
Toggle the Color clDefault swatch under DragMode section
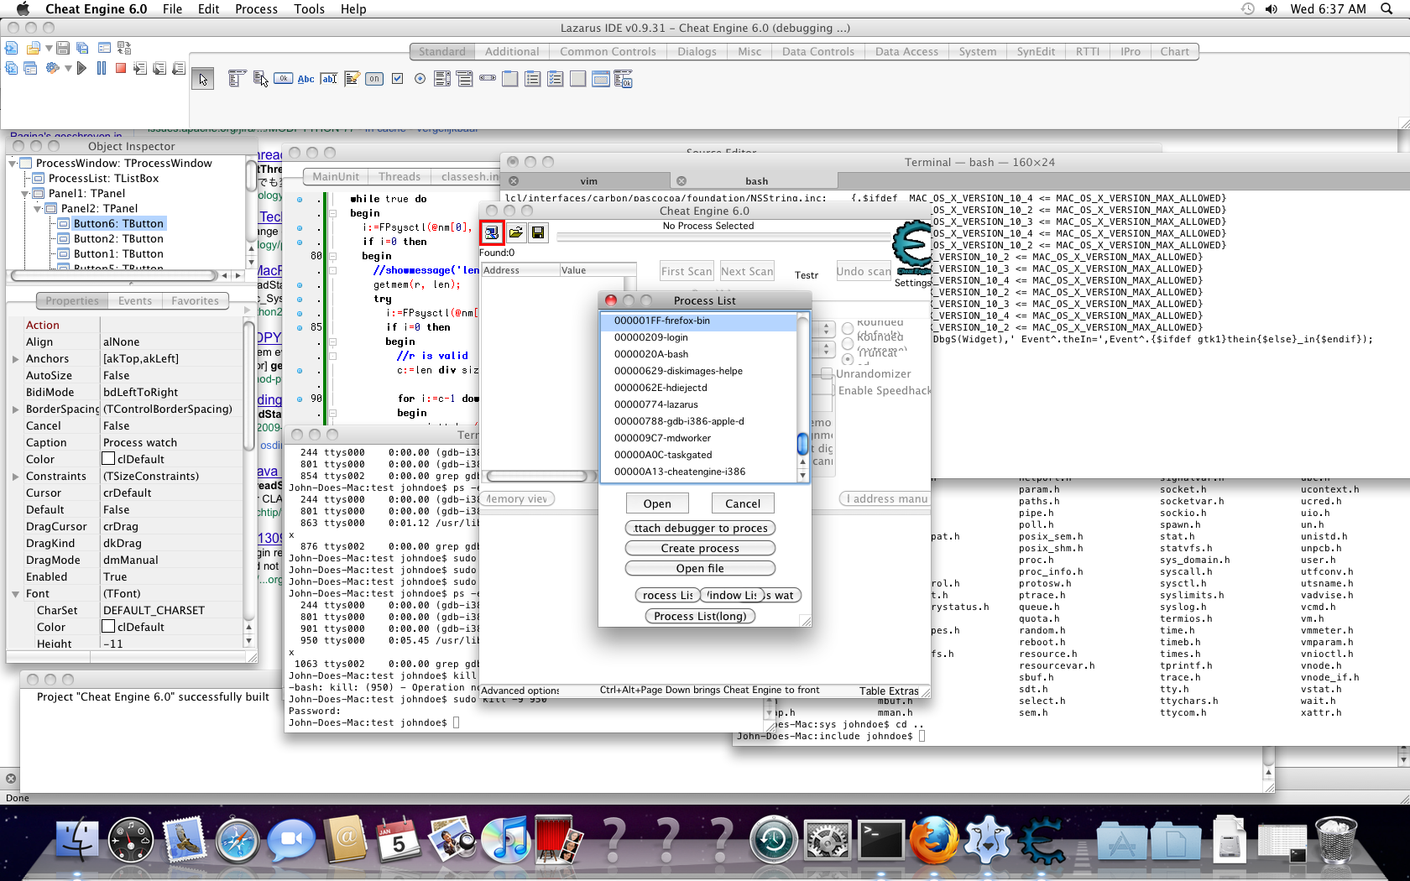click(x=108, y=459)
